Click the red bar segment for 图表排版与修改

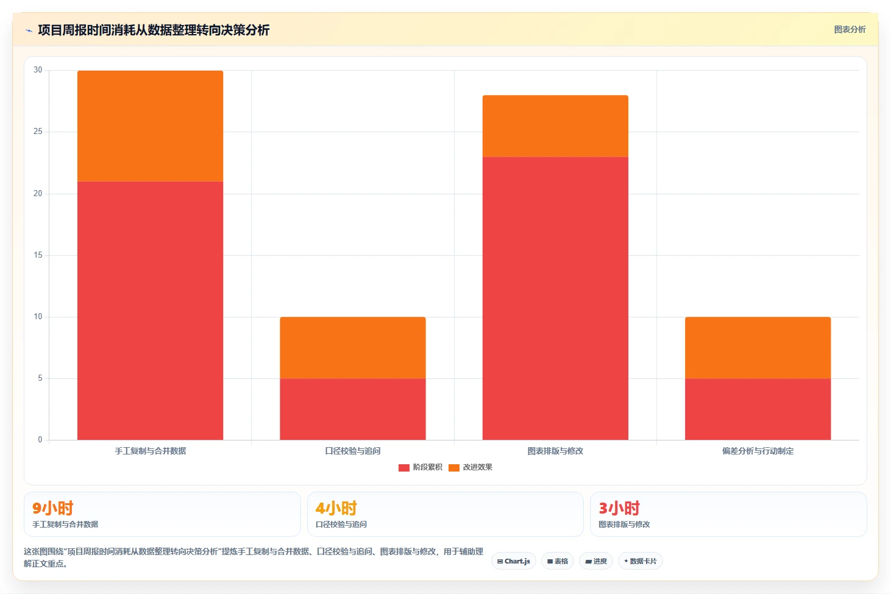[x=555, y=299]
